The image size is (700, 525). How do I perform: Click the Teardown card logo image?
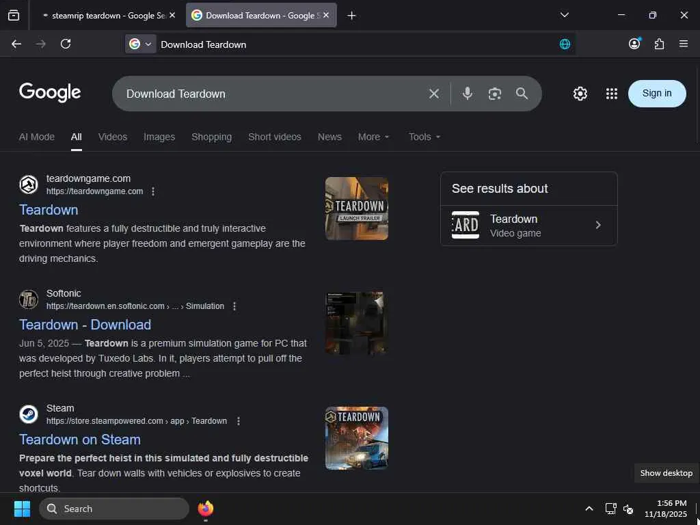click(x=466, y=225)
